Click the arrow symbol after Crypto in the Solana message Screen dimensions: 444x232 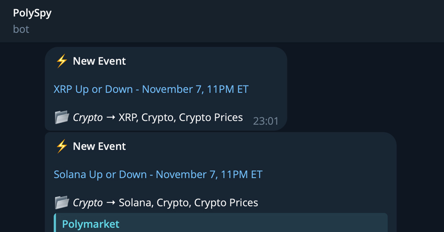click(111, 203)
